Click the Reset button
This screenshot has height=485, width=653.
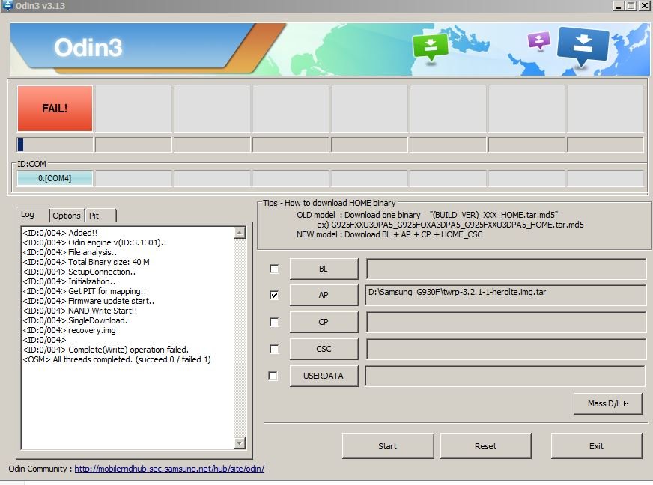(485, 446)
